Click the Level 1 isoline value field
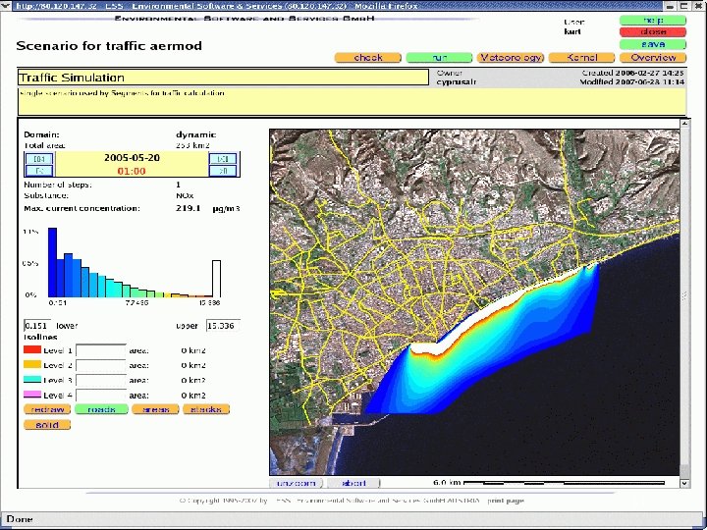Screen dimensions: 707x530 pos(101,350)
